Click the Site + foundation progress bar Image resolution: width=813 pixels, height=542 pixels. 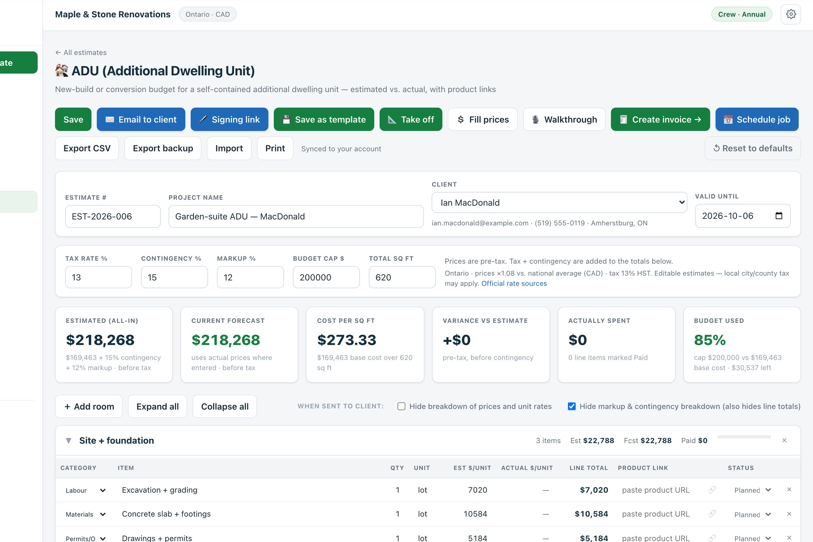[744, 437]
